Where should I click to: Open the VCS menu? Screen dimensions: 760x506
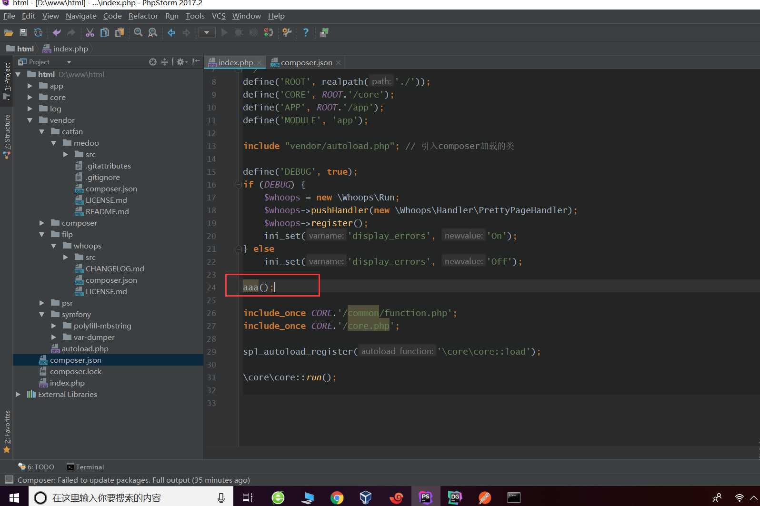point(219,16)
